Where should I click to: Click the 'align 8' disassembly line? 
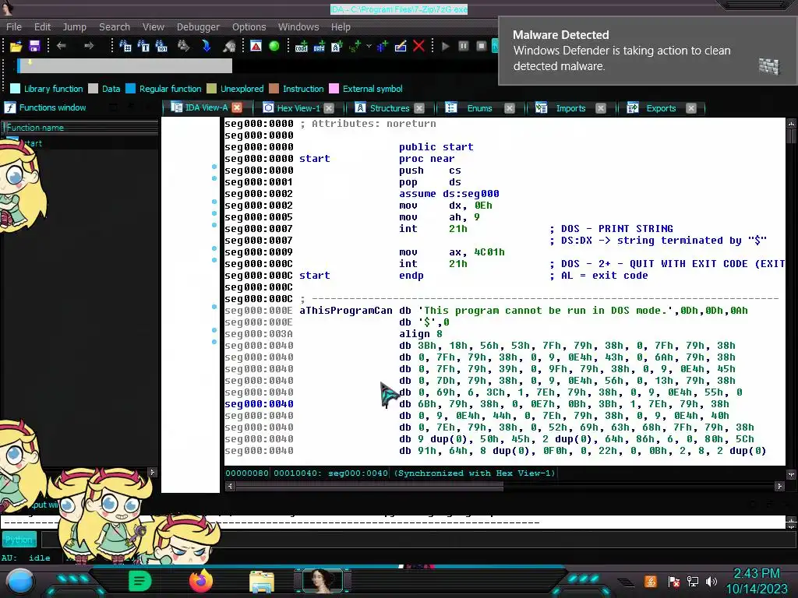[420, 334]
